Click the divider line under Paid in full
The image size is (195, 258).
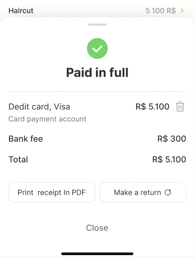(97, 91)
